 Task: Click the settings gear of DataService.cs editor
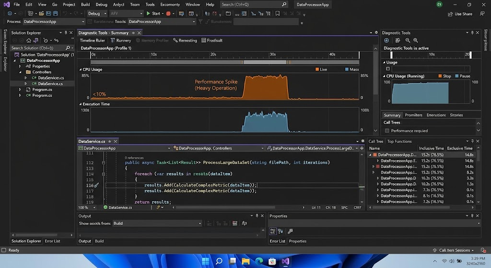click(362, 141)
